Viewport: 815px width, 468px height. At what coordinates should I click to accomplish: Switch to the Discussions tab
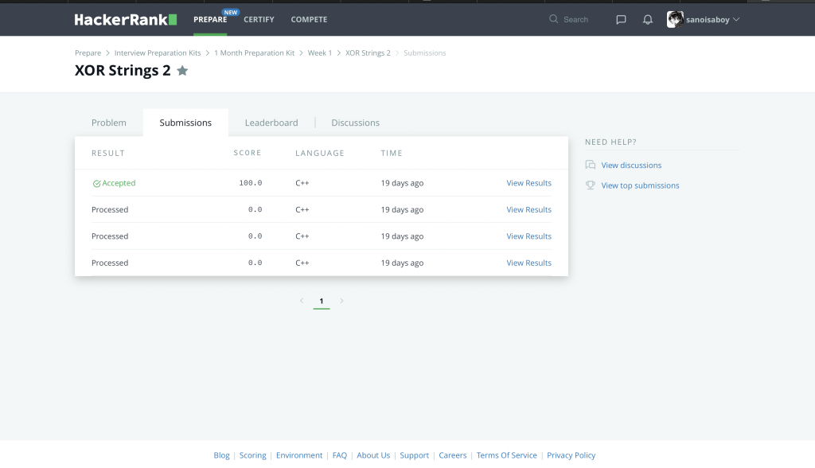pyautogui.click(x=356, y=123)
